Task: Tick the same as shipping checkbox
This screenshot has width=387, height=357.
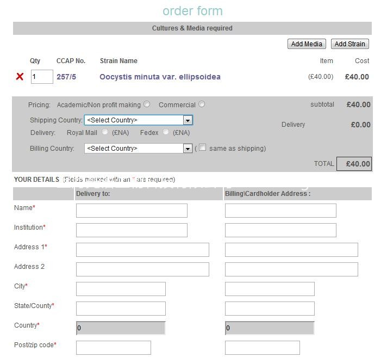Action: [202, 147]
